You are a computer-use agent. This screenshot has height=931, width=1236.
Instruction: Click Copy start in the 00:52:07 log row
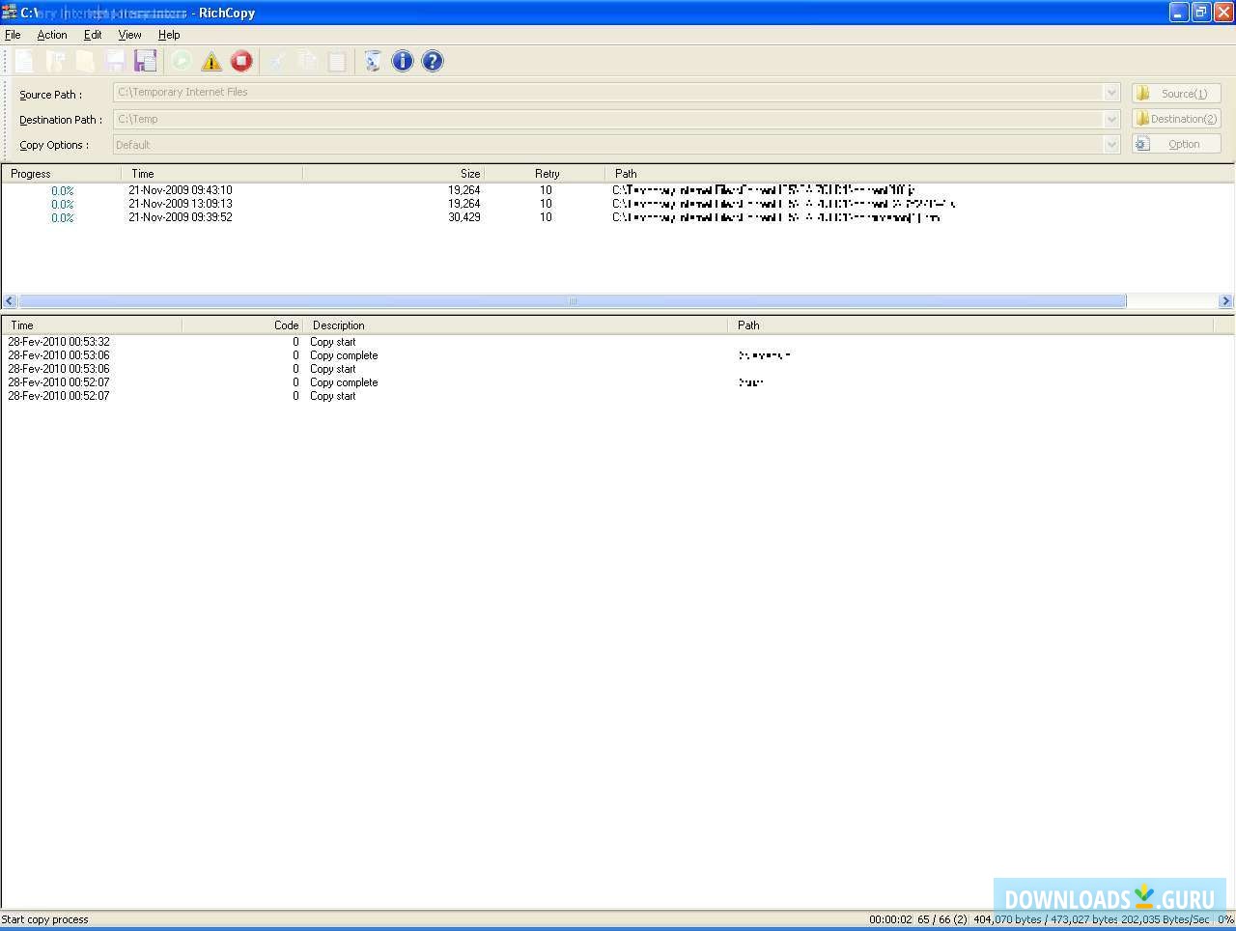point(333,396)
